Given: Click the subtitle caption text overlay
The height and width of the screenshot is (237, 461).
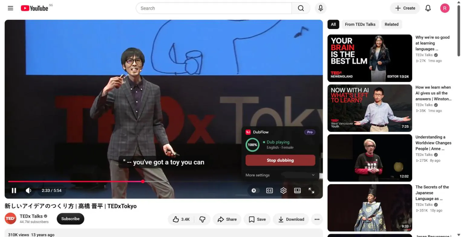Looking at the screenshot, I should tap(163, 162).
